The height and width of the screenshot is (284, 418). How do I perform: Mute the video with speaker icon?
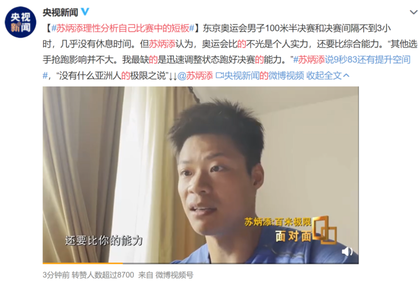[347, 251]
